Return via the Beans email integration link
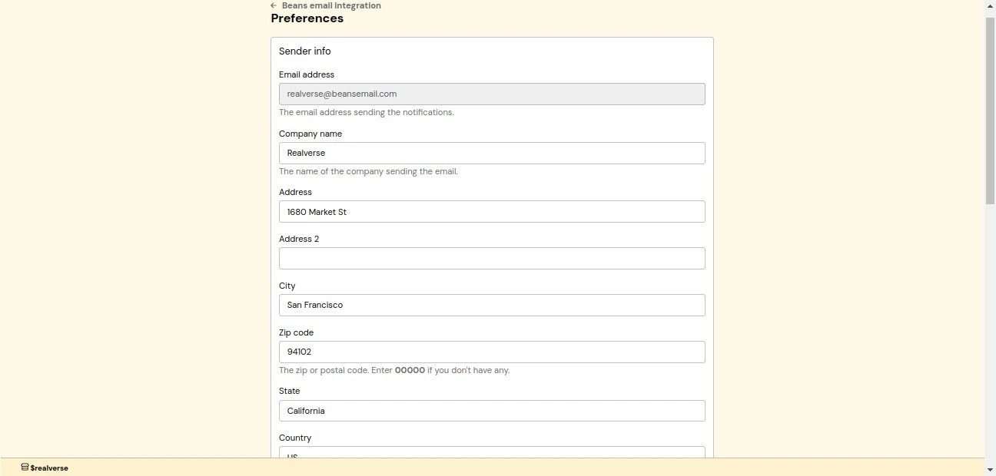 [x=331, y=5]
